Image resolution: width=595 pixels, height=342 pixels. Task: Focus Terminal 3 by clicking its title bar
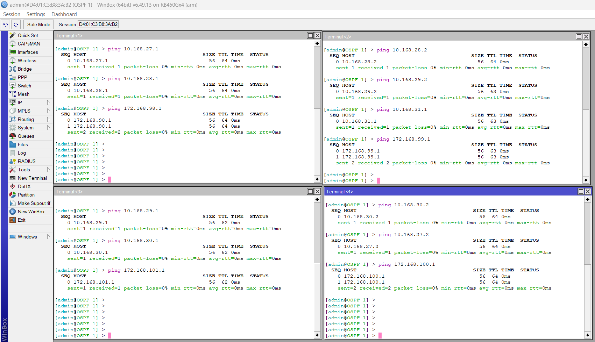(175, 192)
